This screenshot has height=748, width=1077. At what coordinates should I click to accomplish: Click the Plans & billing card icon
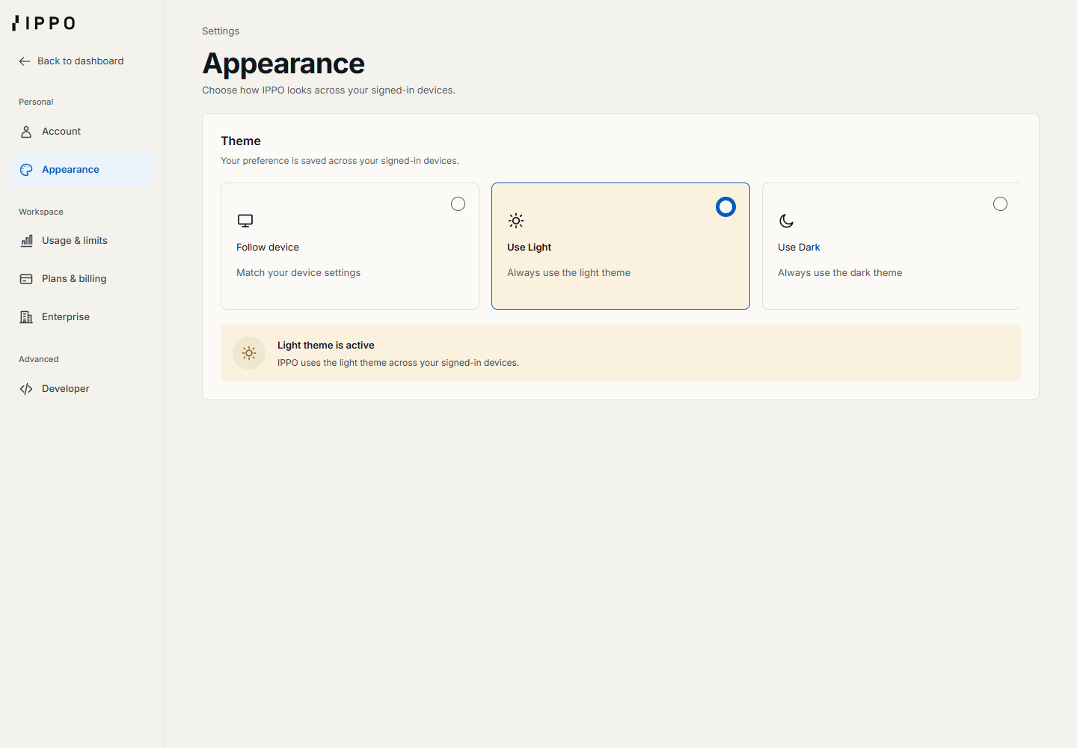point(26,279)
